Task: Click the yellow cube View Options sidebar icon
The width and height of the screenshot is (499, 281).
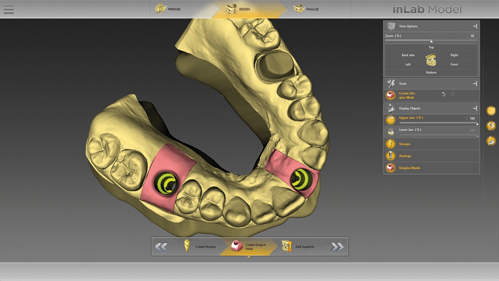Action: coord(491,110)
